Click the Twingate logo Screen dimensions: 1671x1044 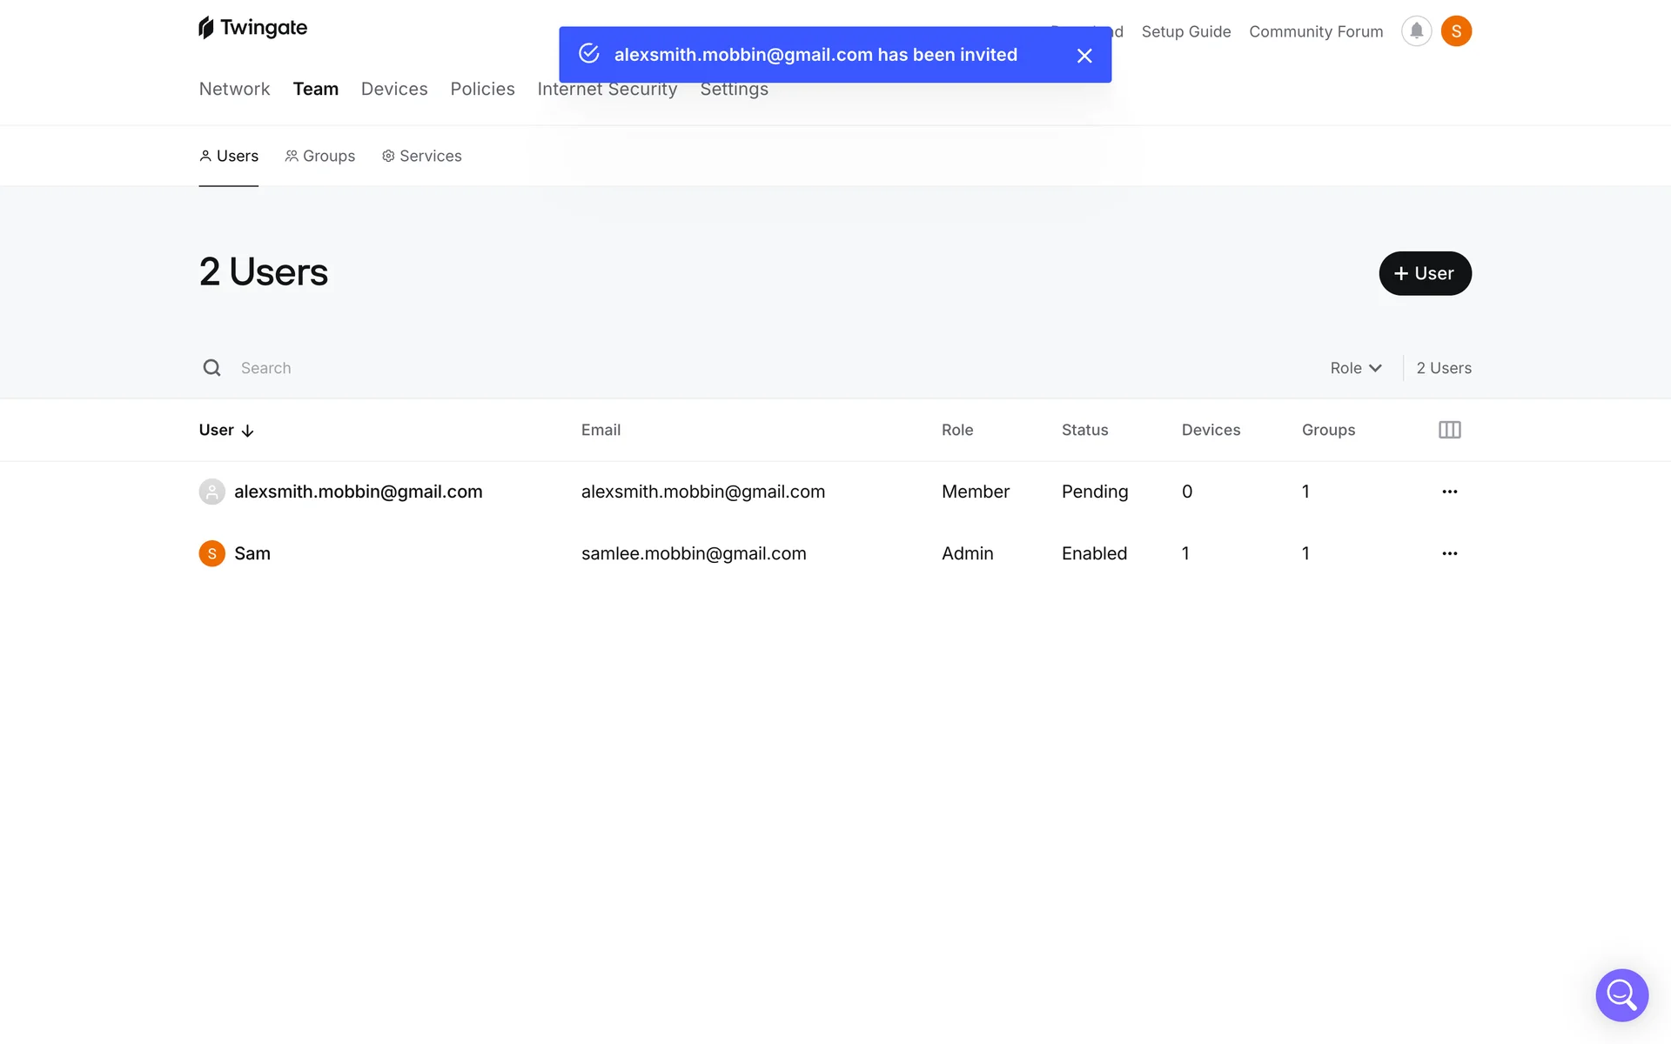click(252, 28)
